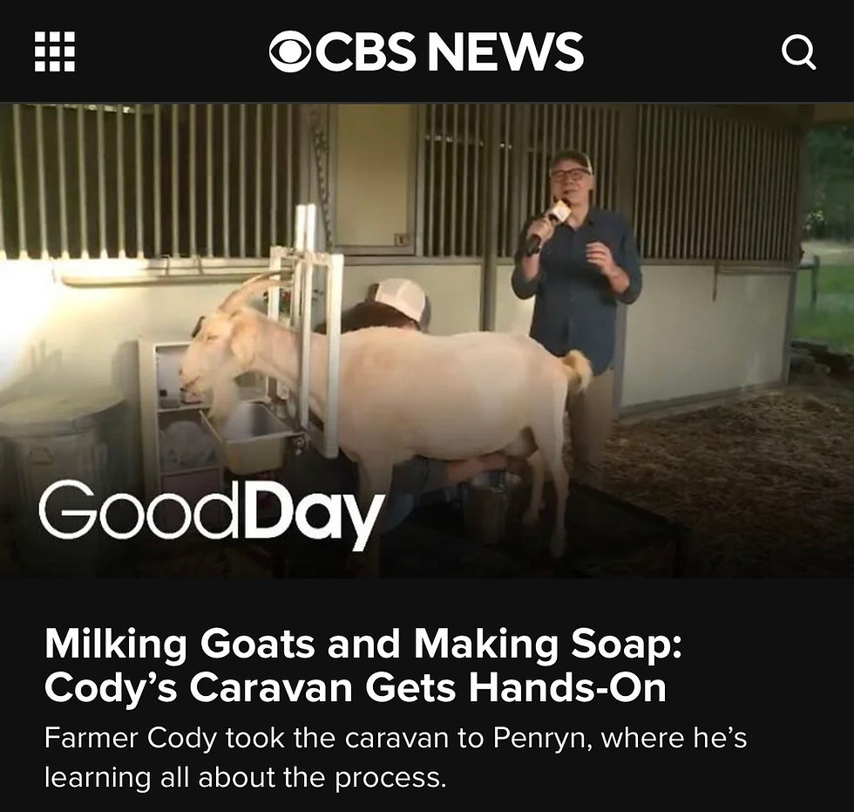Open the GoodDay show logo overlay
This screenshot has width=854, height=812.
click(x=212, y=514)
